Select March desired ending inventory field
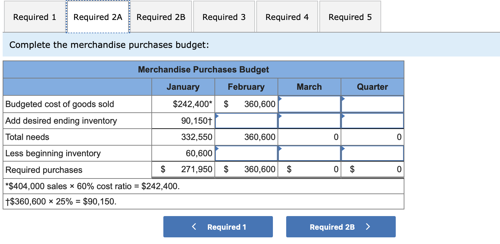This screenshot has width=500, height=244. [309, 121]
